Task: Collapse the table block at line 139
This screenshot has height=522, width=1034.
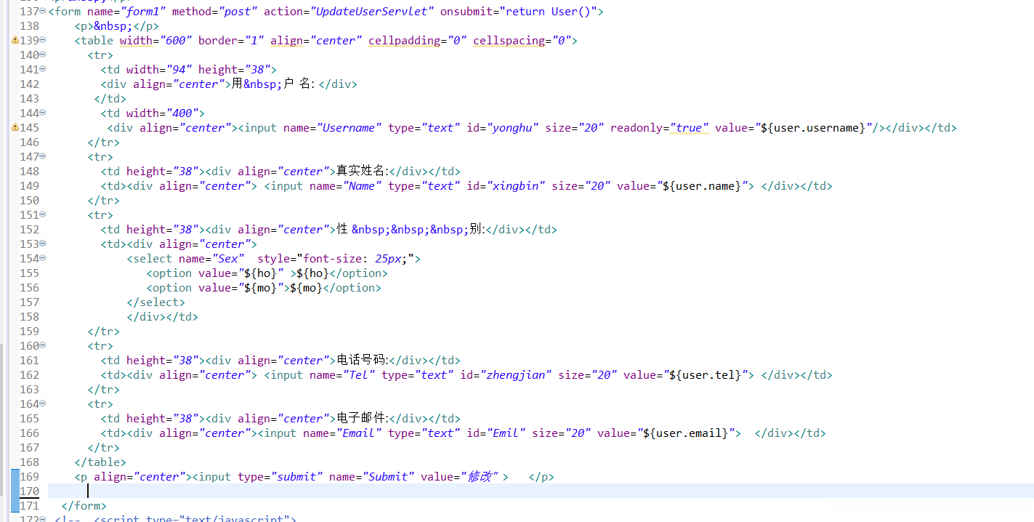Action: pos(42,40)
